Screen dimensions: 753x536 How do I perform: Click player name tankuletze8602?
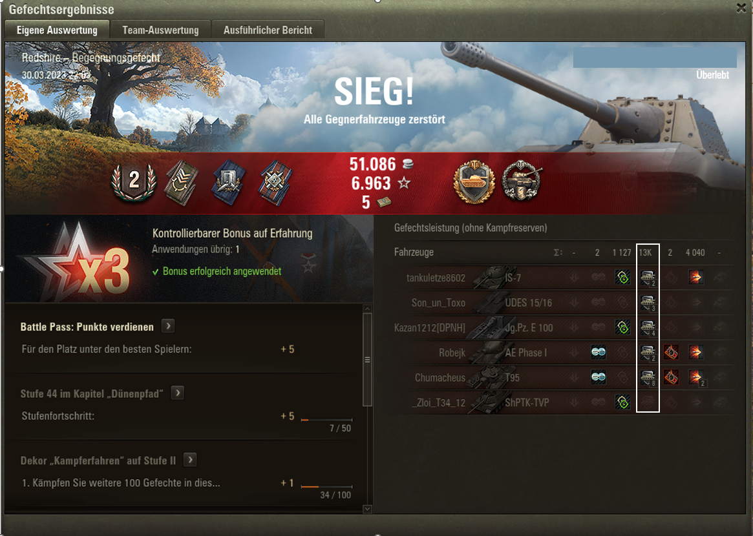tap(436, 278)
